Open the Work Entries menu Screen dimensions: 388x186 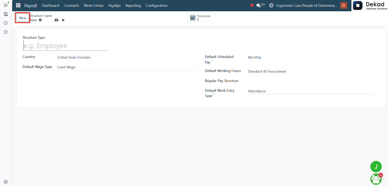(x=93, y=5)
